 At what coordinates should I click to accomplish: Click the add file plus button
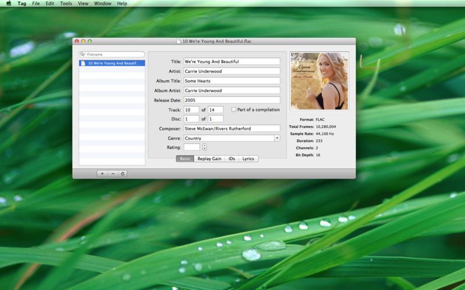point(102,173)
